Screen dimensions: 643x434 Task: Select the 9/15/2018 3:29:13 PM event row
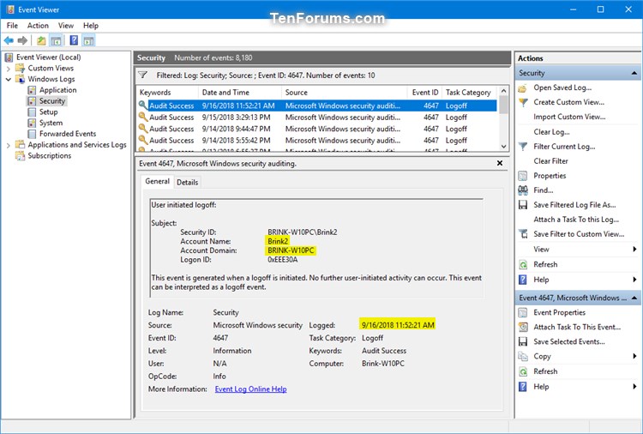pyautogui.click(x=317, y=118)
